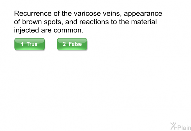The image size is (191, 131).
Task: Click the word "False" label text
Action: pos(75,44)
